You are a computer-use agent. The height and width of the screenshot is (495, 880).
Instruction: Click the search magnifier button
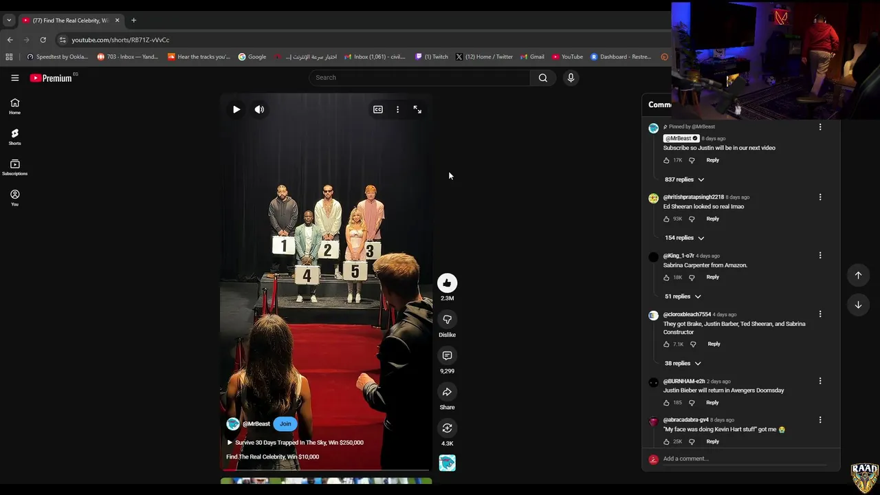tap(543, 78)
